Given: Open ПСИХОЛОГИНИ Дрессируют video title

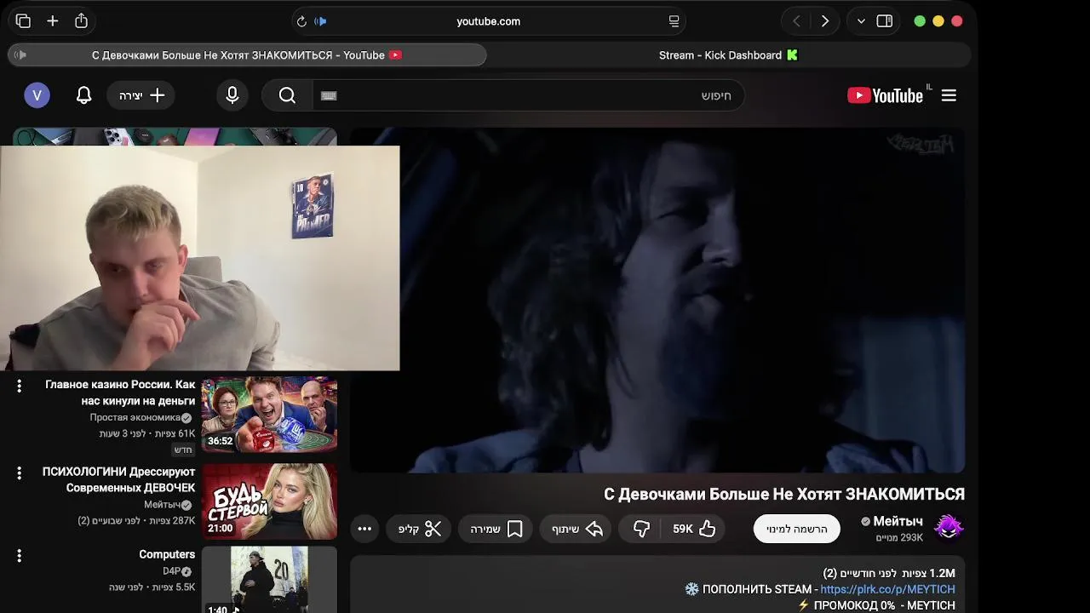Looking at the screenshot, I should click(118, 479).
